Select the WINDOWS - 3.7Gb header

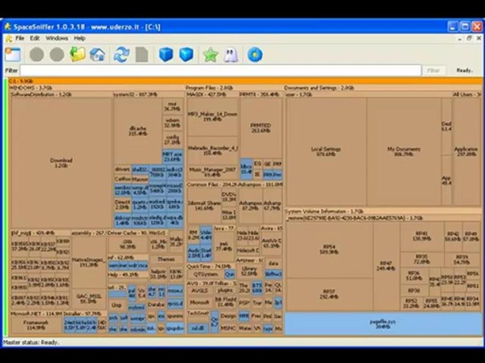[x=97, y=88]
